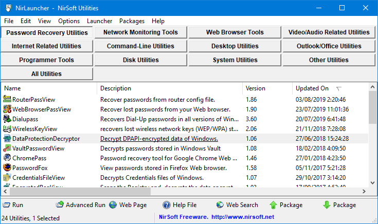Click the horizontal scrollbar left arrow

(5, 192)
